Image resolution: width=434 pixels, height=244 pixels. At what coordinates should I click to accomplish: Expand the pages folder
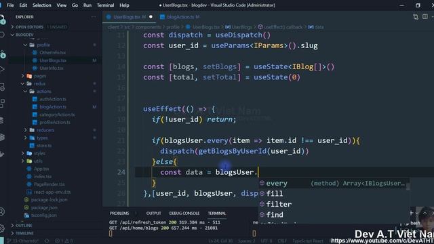tap(40, 76)
